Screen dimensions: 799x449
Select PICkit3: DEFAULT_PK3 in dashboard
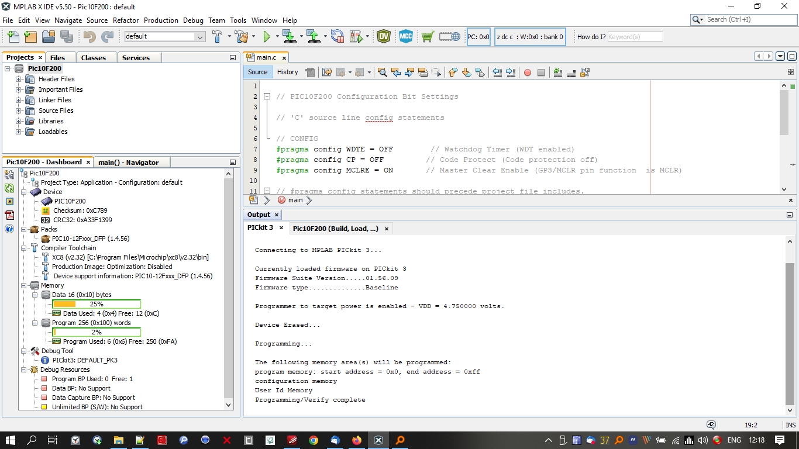pos(84,360)
